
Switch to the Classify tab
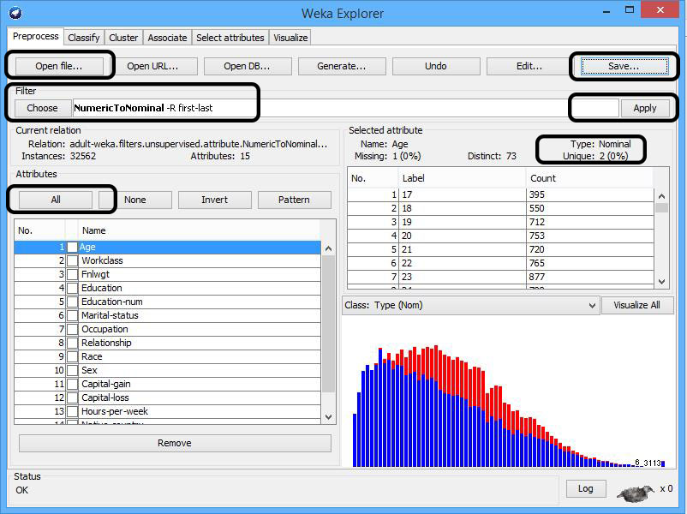83,37
